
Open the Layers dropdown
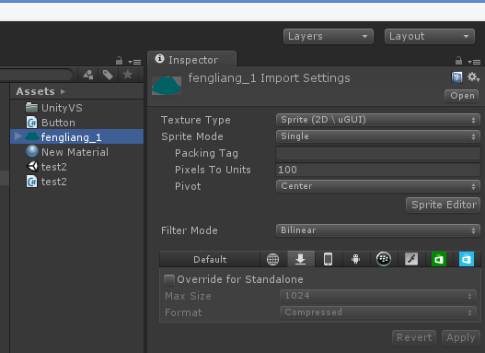pyautogui.click(x=329, y=37)
